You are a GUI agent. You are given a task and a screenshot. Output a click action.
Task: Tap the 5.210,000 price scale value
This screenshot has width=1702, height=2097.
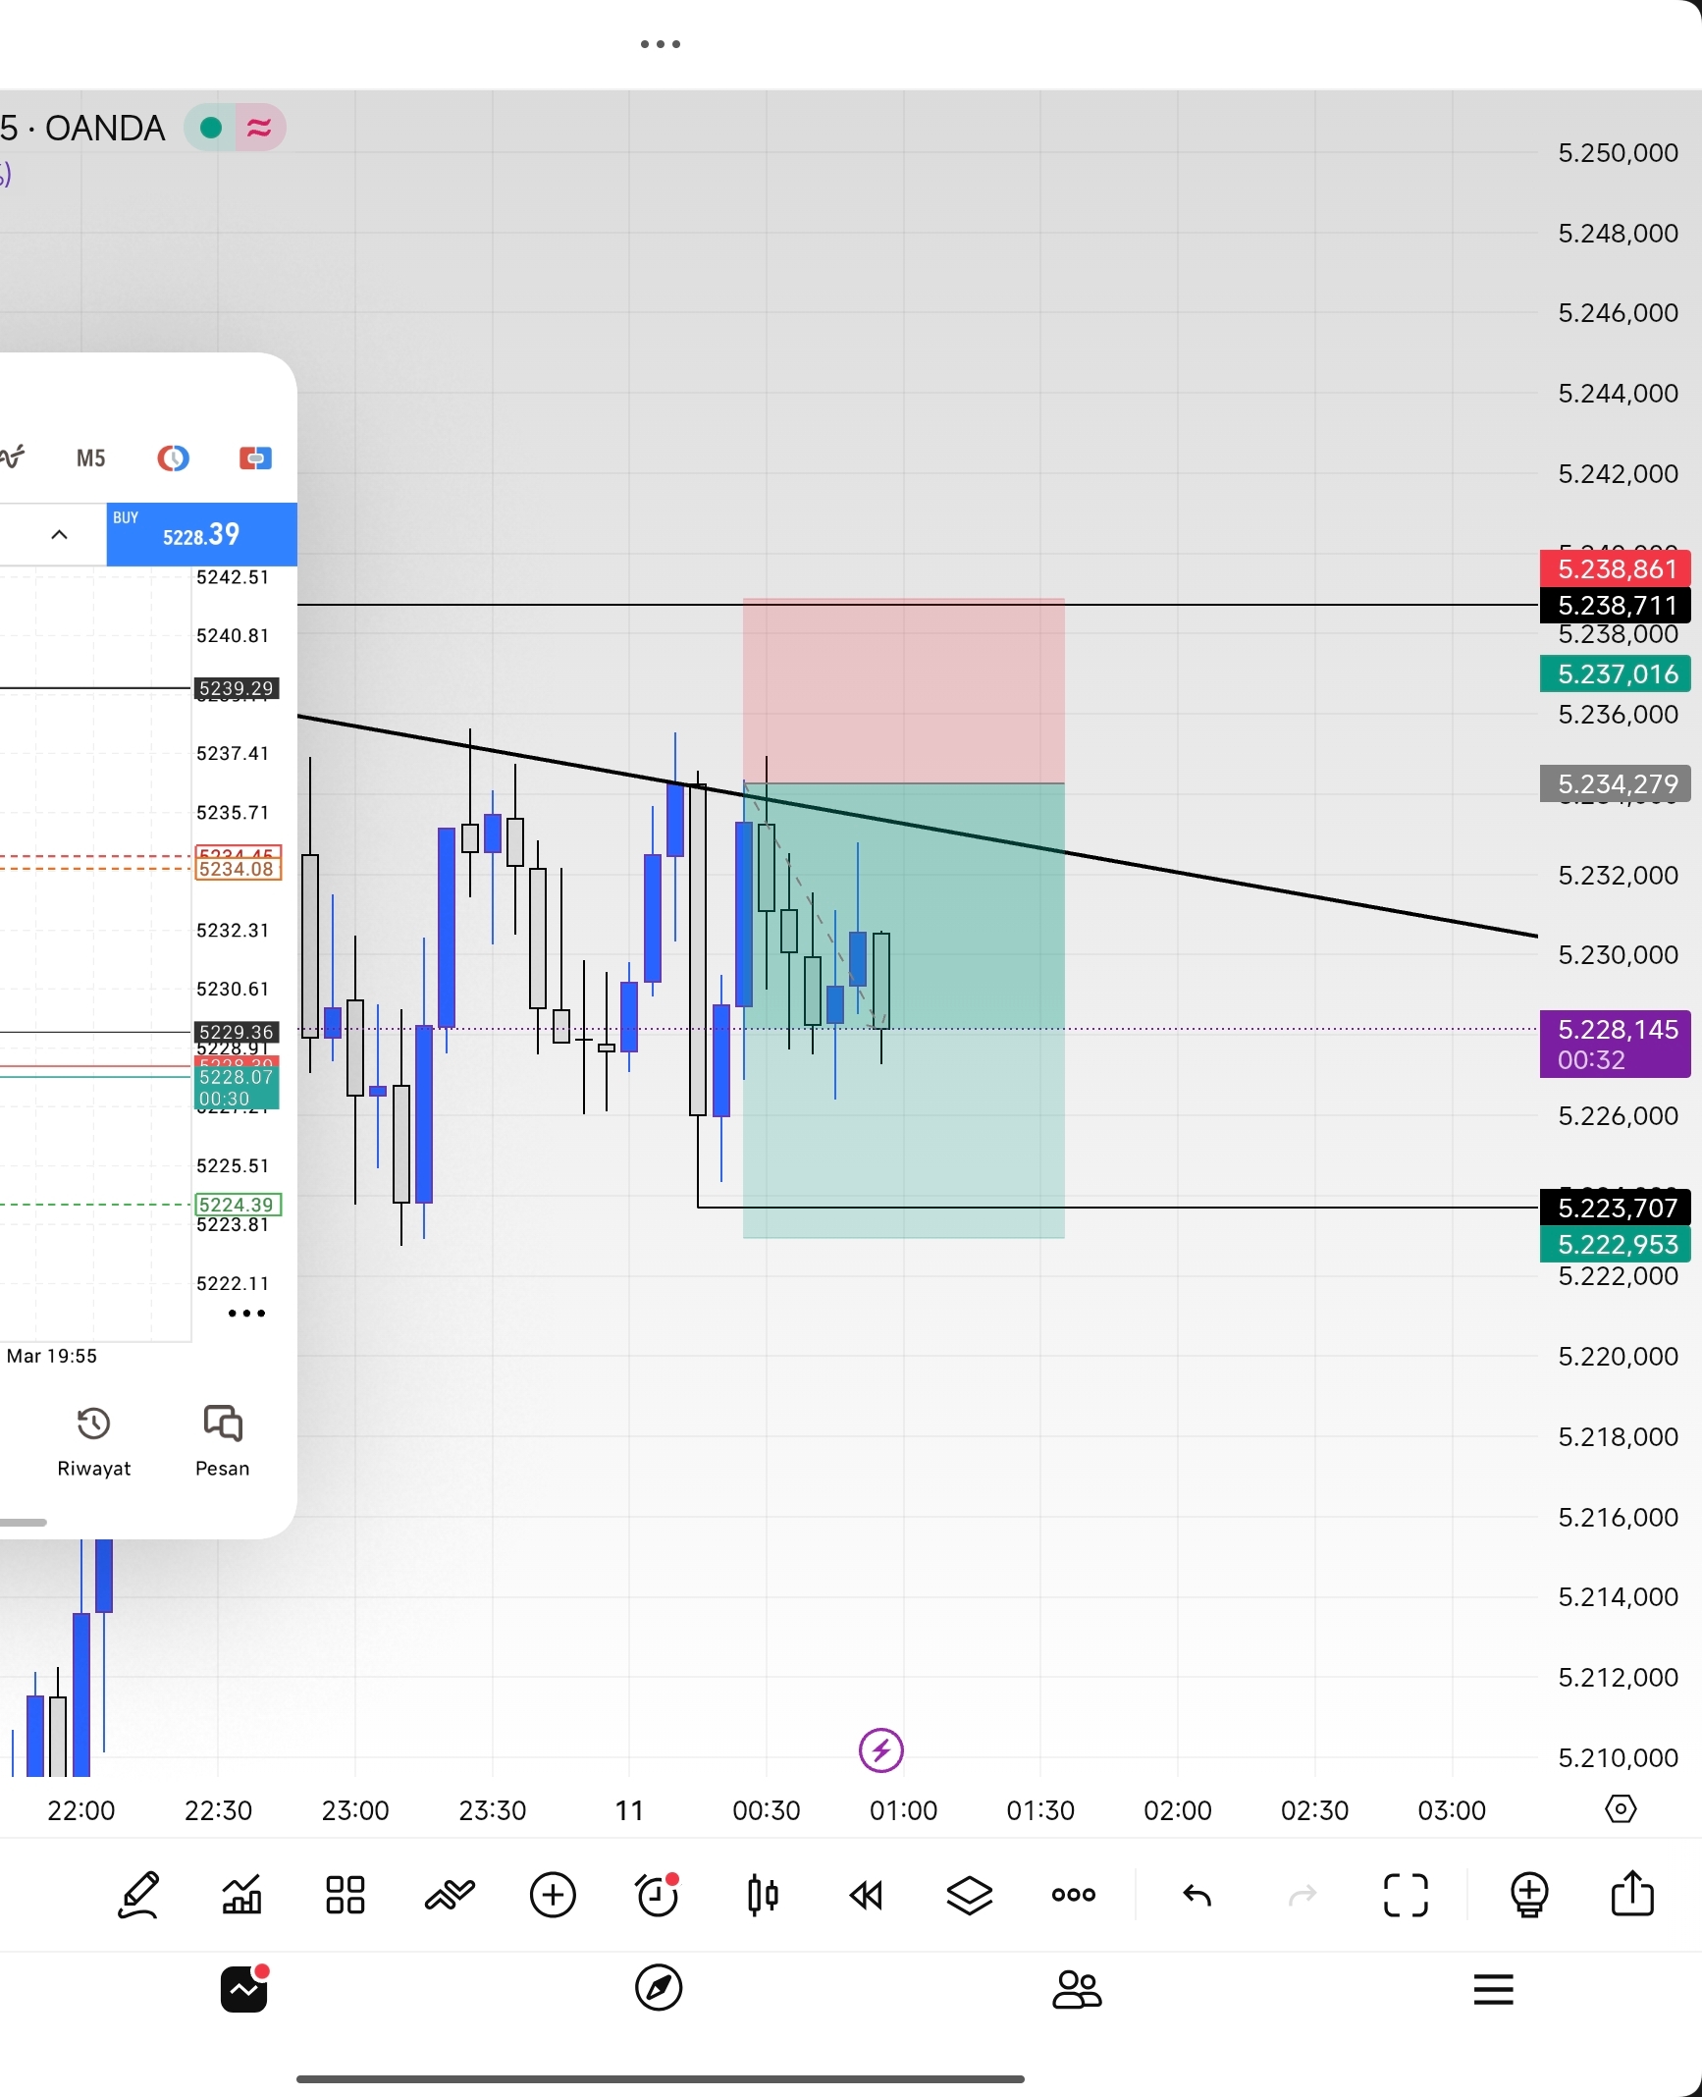point(1618,1757)
